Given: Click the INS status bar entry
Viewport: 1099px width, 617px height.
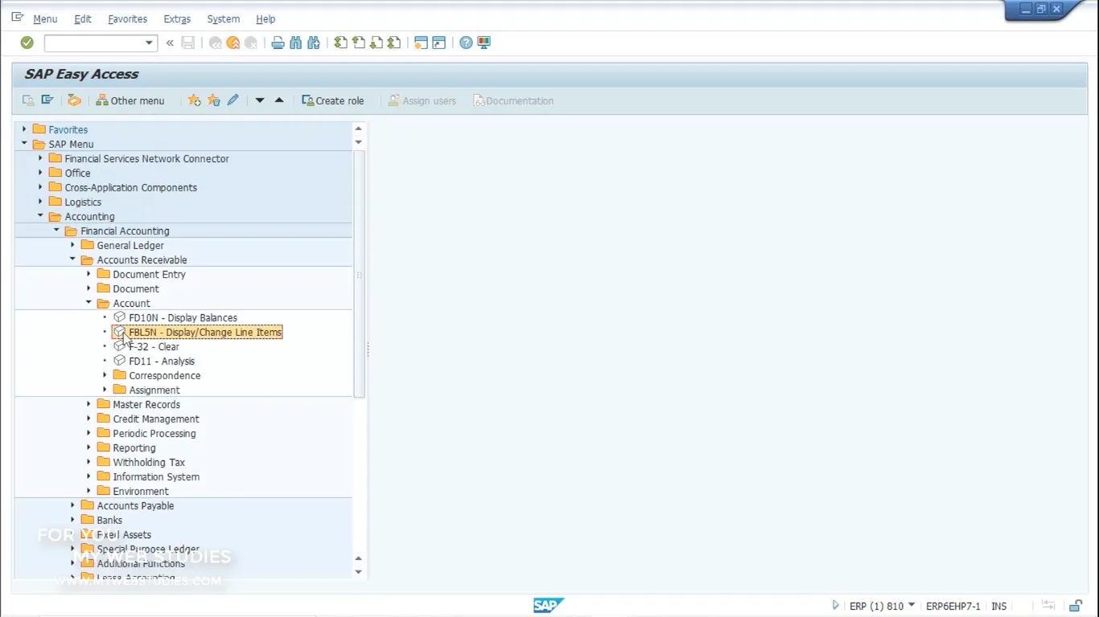Looking at the screenshot, I should pyautogui.click(x=998, y=607).
